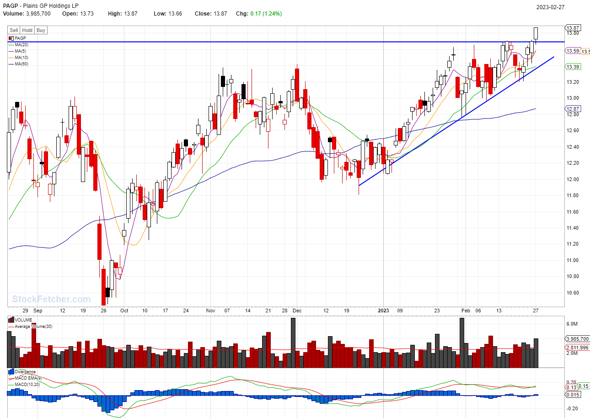Click the 2,811,996 average volume tag
Image resolution: width=590 pixels, height=418 pixels.
point(577,348)
